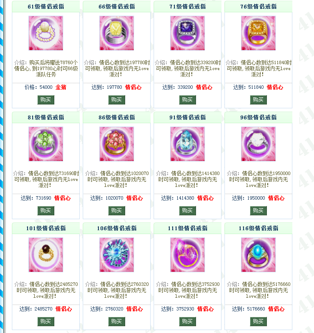The image size is (314, 333).
Task: Open the 116级 turquoise gold ring image
Action: [x=258, y=255]
